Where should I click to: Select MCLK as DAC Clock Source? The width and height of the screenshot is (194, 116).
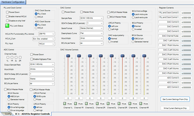[x=36, y=17]
